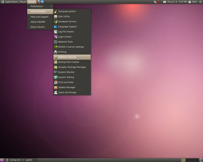This screenshot has height=162, width=203.
Task: Launch Firefox from the top panel
Action: (38, 2)
